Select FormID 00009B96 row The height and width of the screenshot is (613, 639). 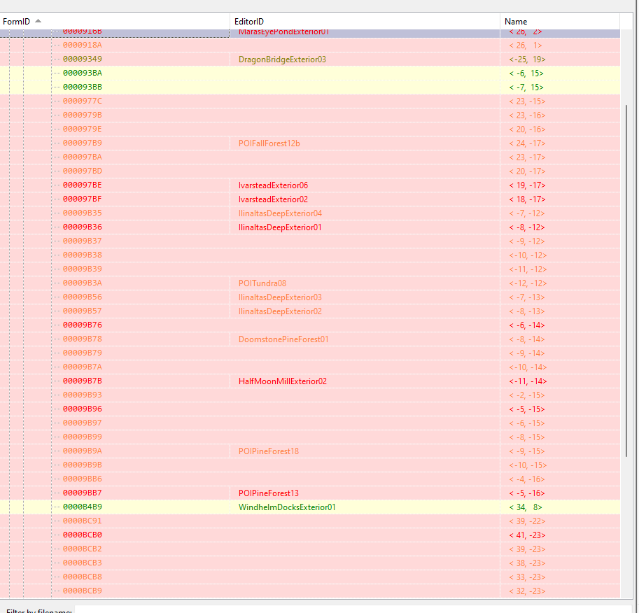point(310,409)
